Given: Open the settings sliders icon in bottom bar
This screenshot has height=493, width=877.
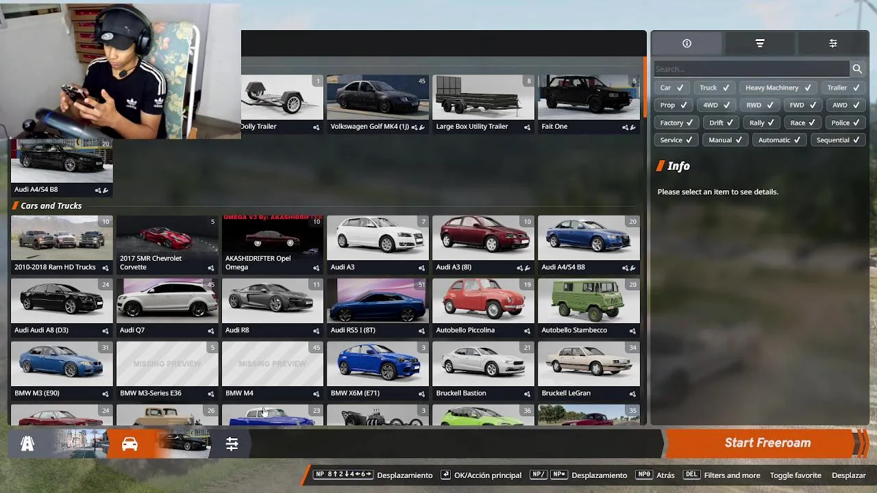Looking at the screenshot, I should 232,444.
